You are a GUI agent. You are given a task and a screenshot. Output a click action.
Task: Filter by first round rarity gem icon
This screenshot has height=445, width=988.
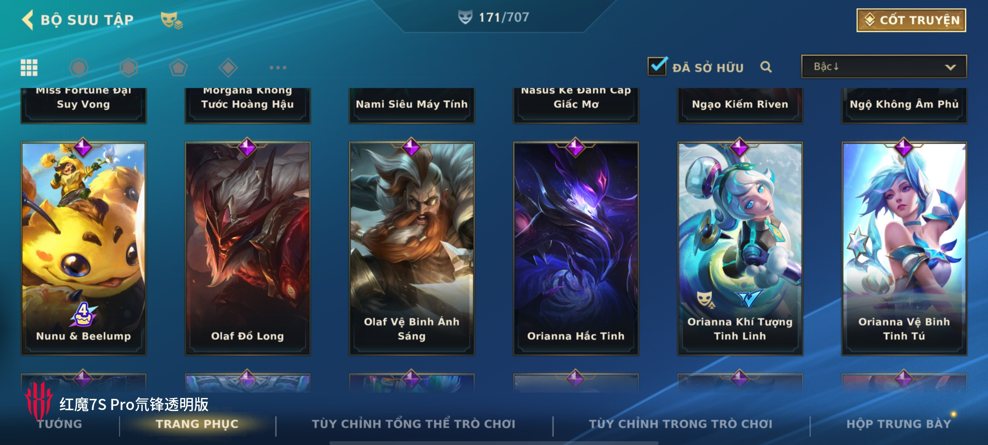pos(79,68)
